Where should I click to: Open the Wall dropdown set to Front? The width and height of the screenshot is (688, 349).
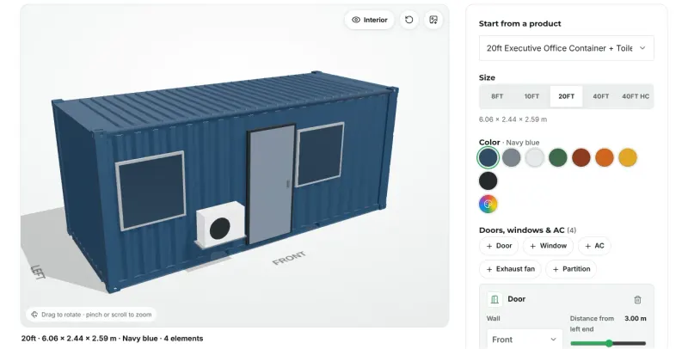tap(525, 340)
